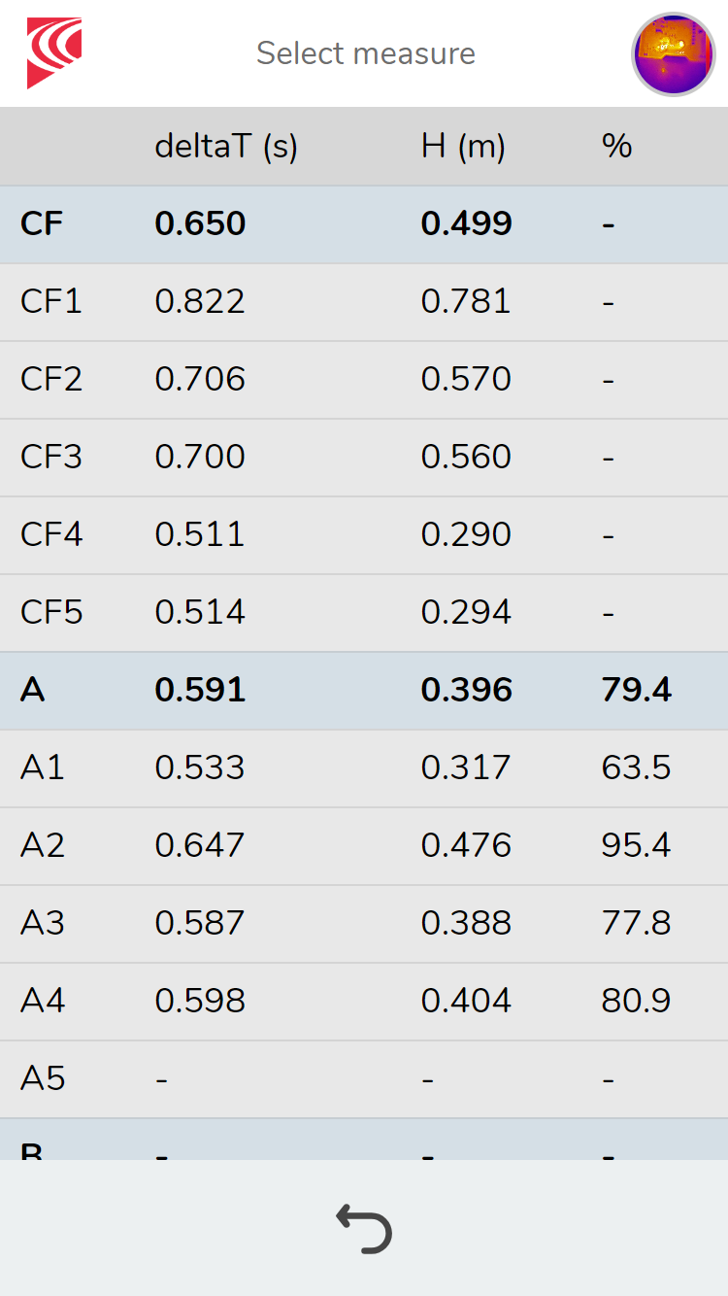Viewport: 728px width, 1296px height.
Task: Select the CF5 row showing 0.294 m
Action: pos(364,613)
